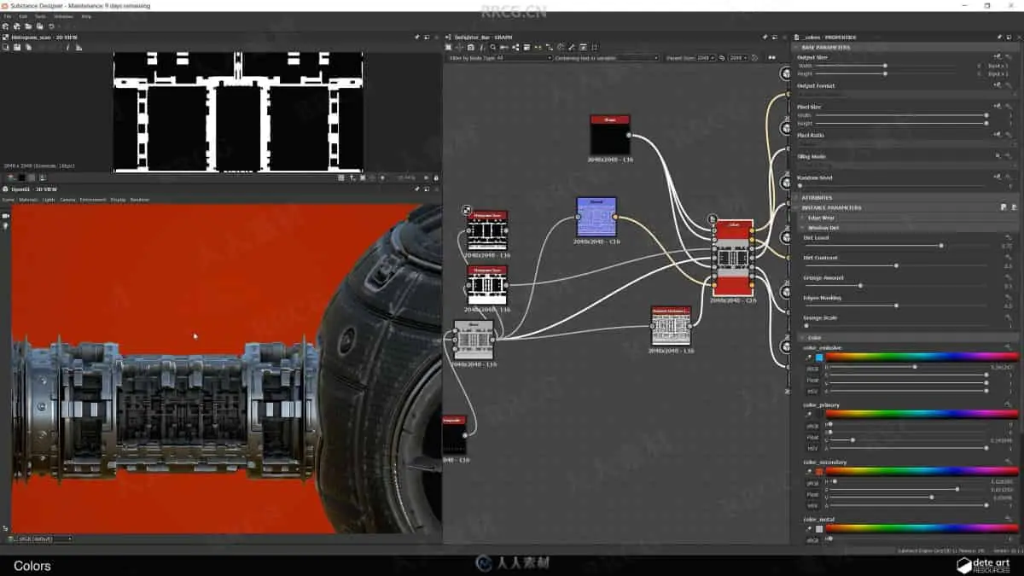Open the Windows menu

pos(63,16)
